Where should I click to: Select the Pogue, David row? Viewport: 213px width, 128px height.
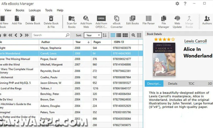pos(72,59)
